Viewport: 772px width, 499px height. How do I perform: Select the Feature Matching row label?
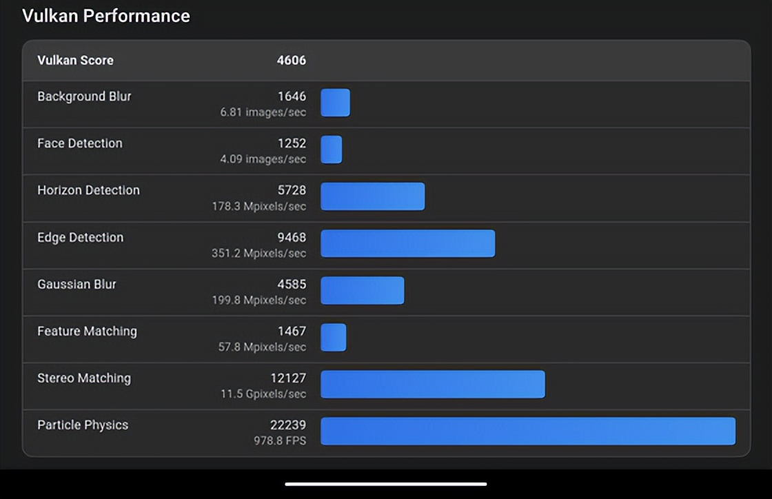tap(87, 332)
